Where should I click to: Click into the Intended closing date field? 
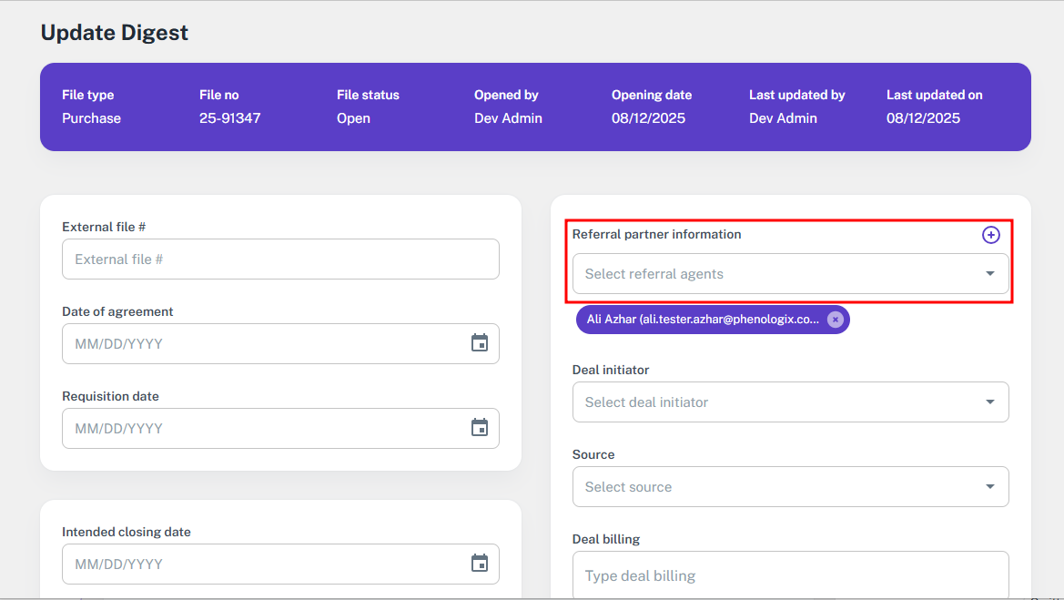[x=264, y=564]
